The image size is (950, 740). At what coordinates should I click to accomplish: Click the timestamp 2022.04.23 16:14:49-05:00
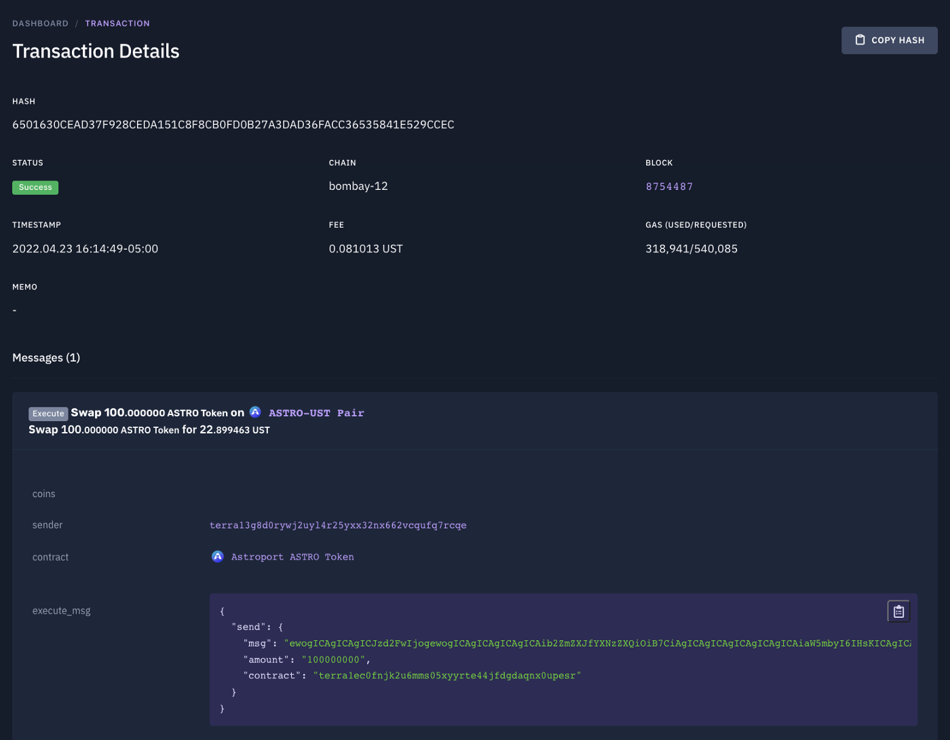click(x=85, y=249)
